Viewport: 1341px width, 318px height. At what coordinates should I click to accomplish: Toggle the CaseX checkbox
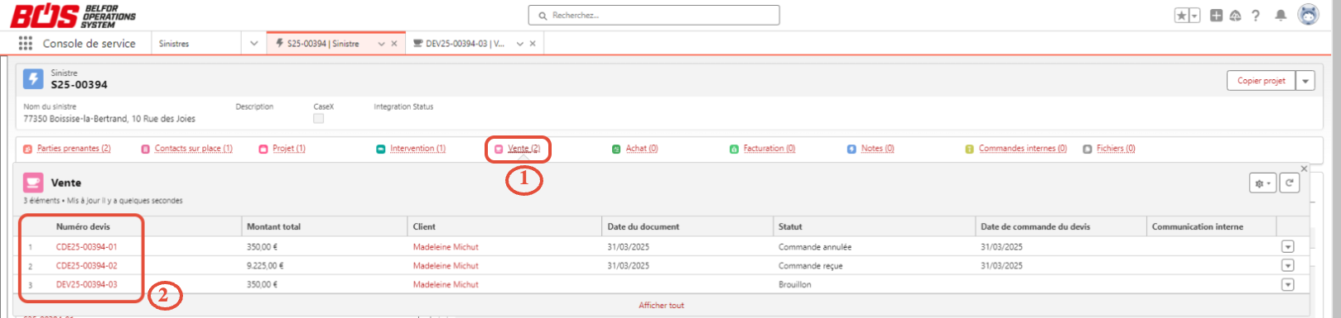tap(318, 119)
